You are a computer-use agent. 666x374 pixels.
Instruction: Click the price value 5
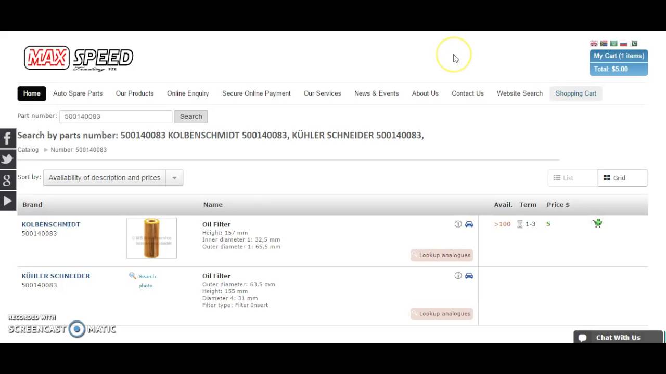click(x=548, y=224)
